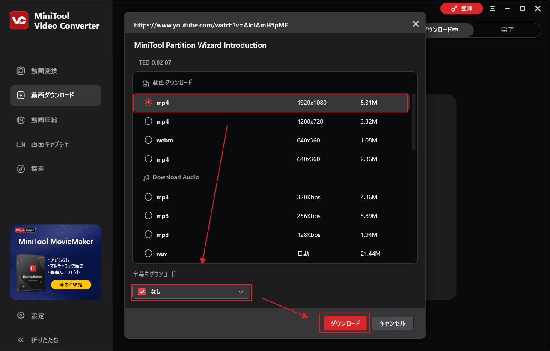Open 画面キャプチャ in the sidebar

point(56,145)
